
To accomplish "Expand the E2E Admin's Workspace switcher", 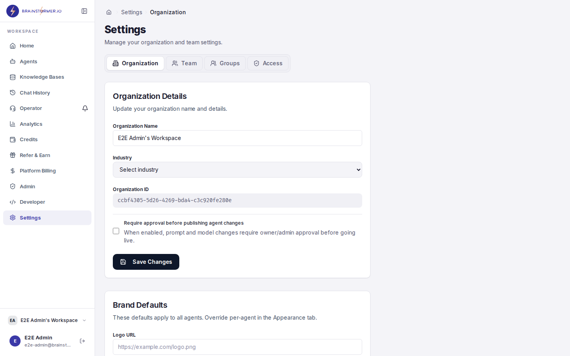I will tap(47, 320).
